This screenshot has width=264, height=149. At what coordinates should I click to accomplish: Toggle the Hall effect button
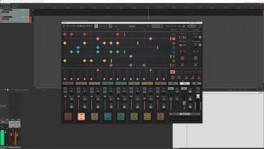(184, 89)
